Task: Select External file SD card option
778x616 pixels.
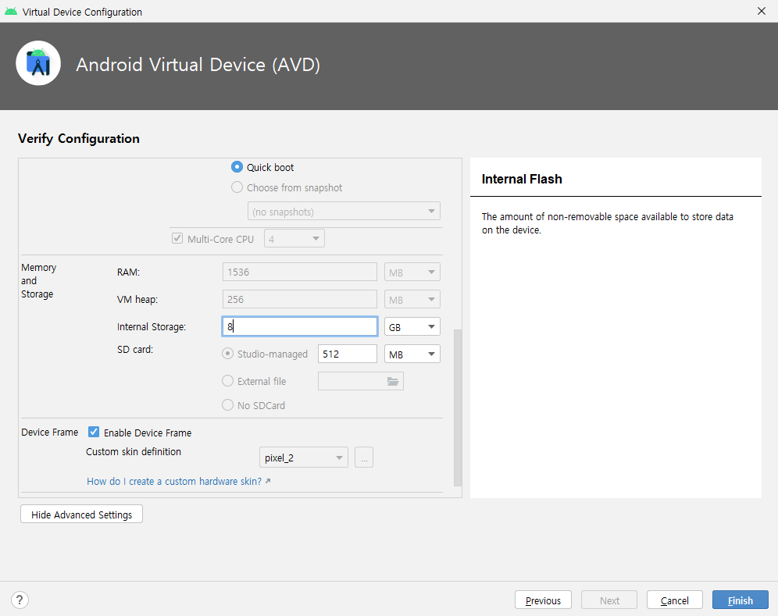Action: tap(227, 381)
